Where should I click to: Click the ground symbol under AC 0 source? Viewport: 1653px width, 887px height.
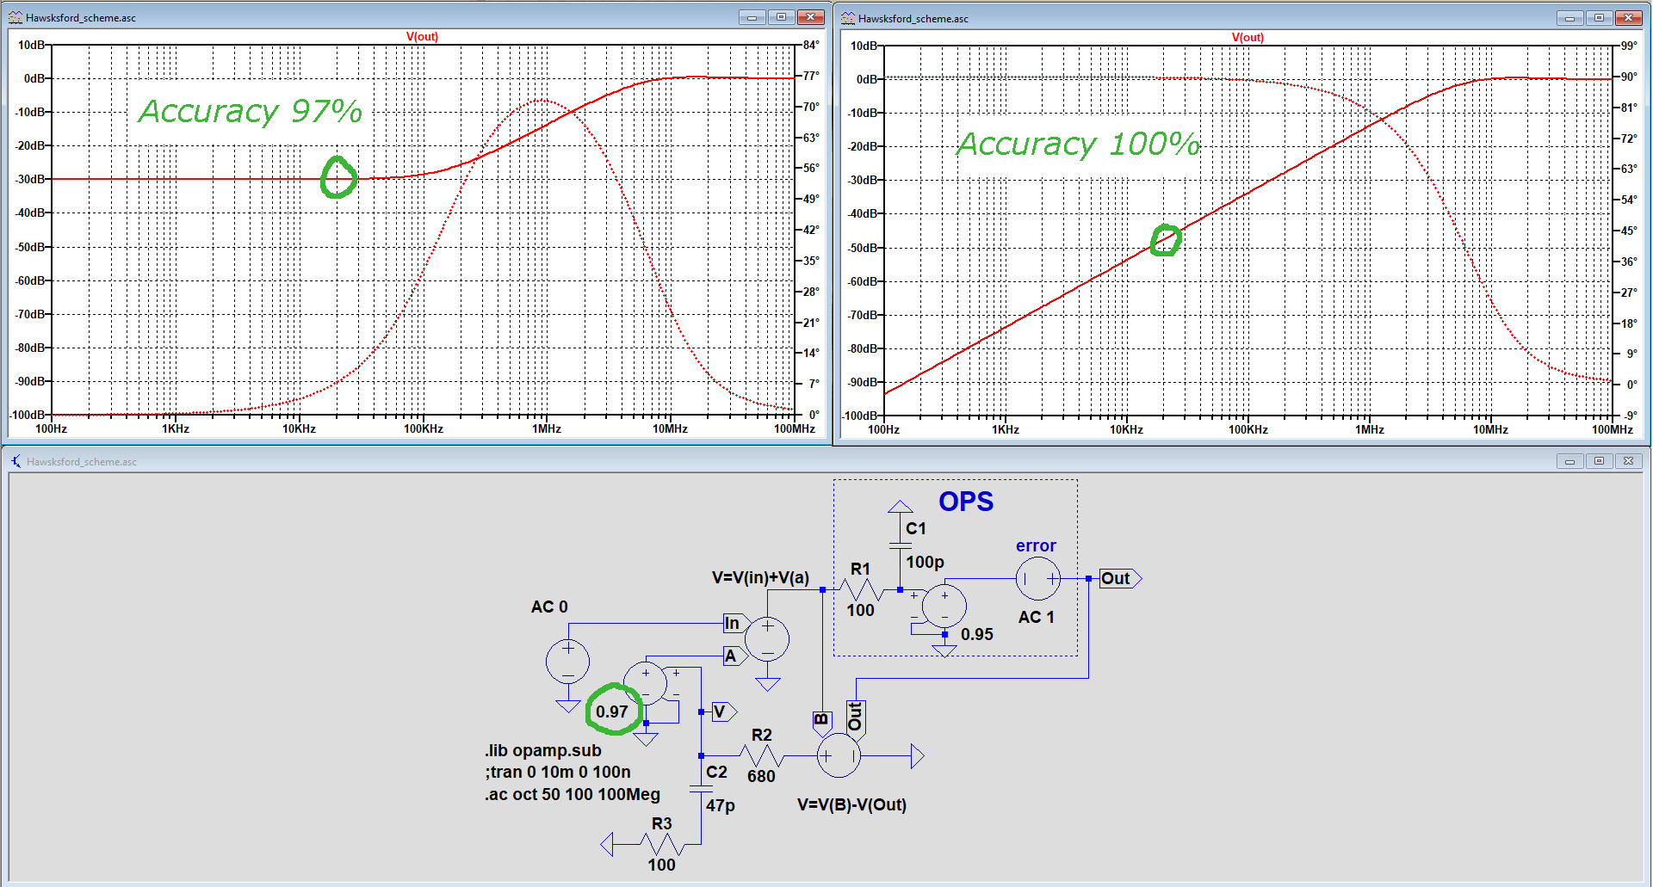tap(567, 706)
